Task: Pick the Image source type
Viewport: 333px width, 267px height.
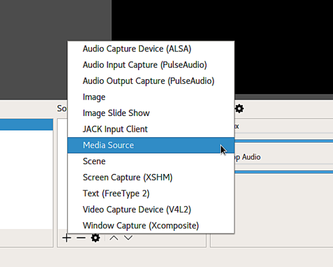Action: [151, 97]
